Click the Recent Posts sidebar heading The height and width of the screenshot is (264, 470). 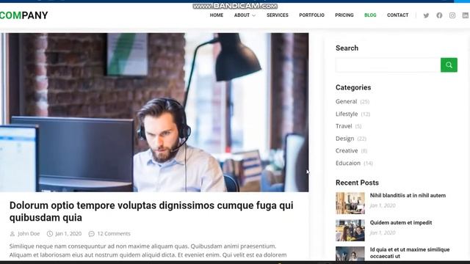(x=357, y=183)
